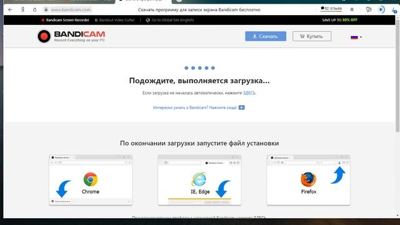Click the padlock security icon
The image size is (400, 225).
tap(46, 10)
